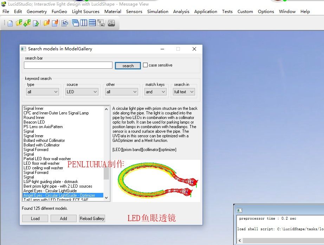
Task: Click the model list scroll down arrow
Action: click(x=106, y=197)
